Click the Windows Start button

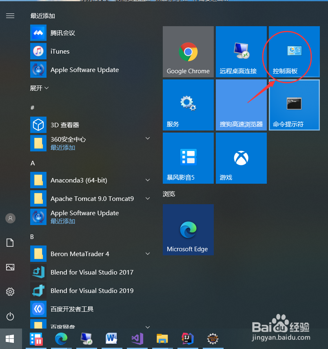pos(10,339)
